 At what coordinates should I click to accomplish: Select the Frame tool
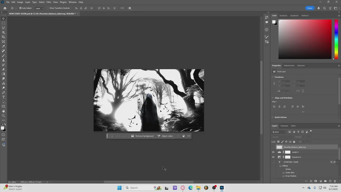pyautogui.click(x=3, y=42)
